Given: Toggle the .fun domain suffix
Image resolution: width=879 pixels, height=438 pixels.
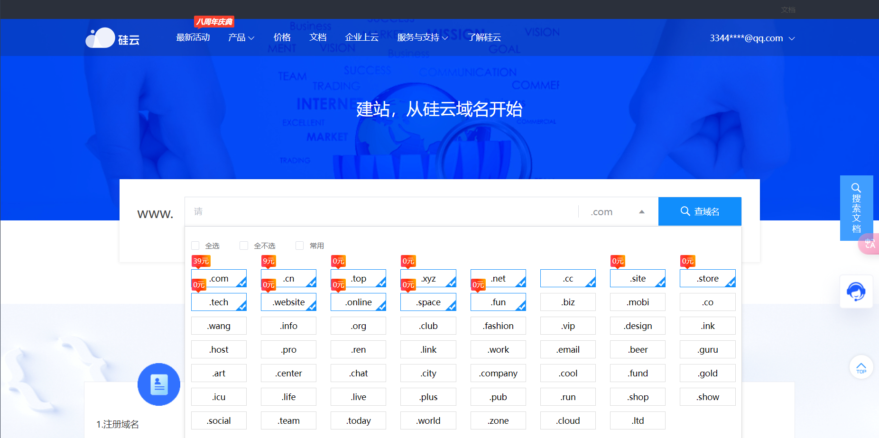Looking at the screenshot, I should [x=498, y=302].
